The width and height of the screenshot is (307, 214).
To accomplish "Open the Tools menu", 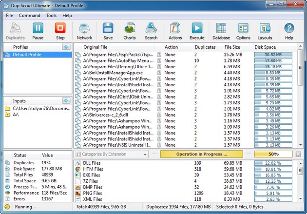I will tap(51, 16).
